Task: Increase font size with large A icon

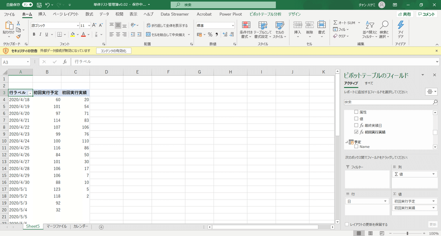Action: pos(94,25)
